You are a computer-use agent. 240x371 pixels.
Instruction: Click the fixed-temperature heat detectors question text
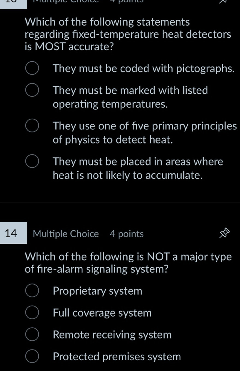click(x=128, y=34)
